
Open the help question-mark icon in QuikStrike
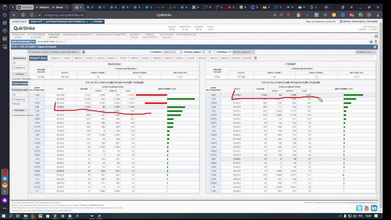(x=371, y=42)
